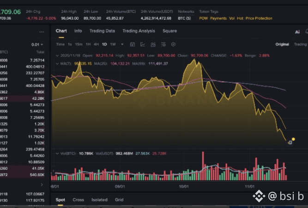The width and height of the screenshot is (308, 208).
Task: Select the 1D chart interval
Action: click(104, 45)
